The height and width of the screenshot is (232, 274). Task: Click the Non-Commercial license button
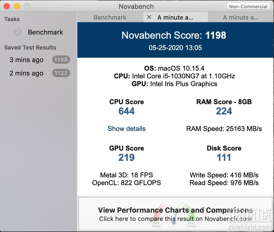click(248, 6)
